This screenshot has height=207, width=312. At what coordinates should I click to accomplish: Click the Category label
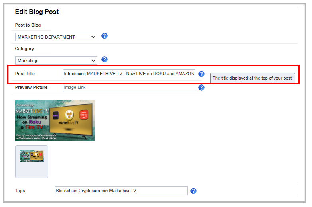pyautogui.click(x=24, y=49)
